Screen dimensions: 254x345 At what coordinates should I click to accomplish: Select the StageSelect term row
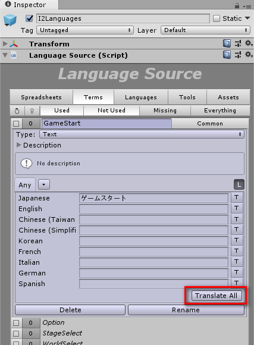(x=130, y=333)
